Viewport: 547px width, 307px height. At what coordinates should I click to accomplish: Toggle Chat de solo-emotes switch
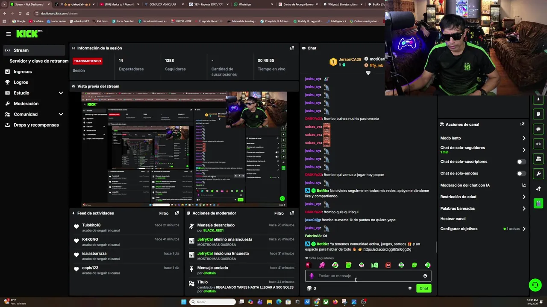(521, 174)
